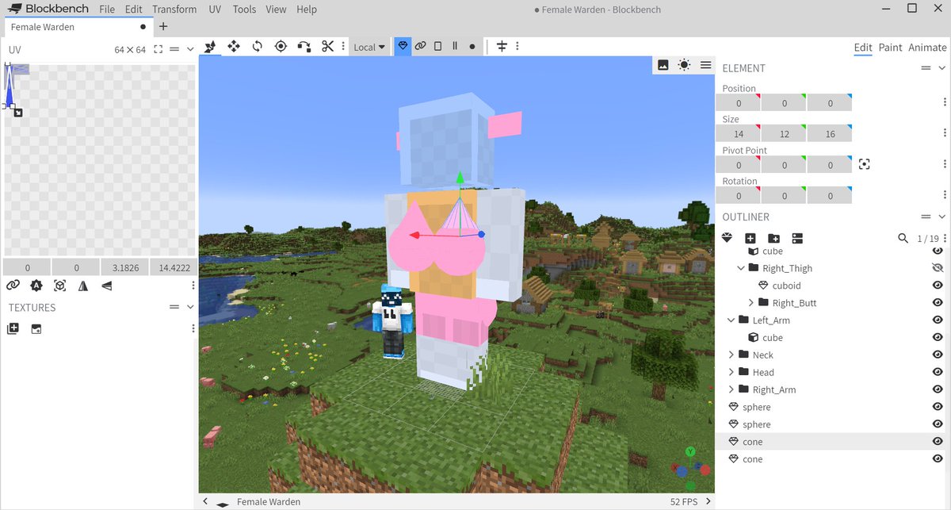Screen dimensions: 951x510
Task: Hide the Right_Butt group
Action: click(x=938, y=303)
